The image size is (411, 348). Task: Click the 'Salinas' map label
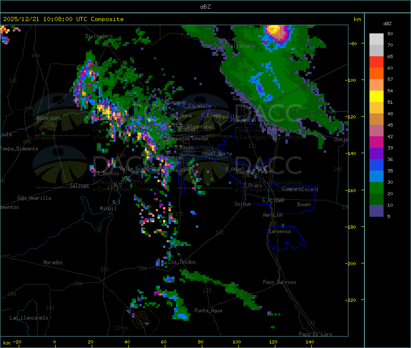pos(79,186)
